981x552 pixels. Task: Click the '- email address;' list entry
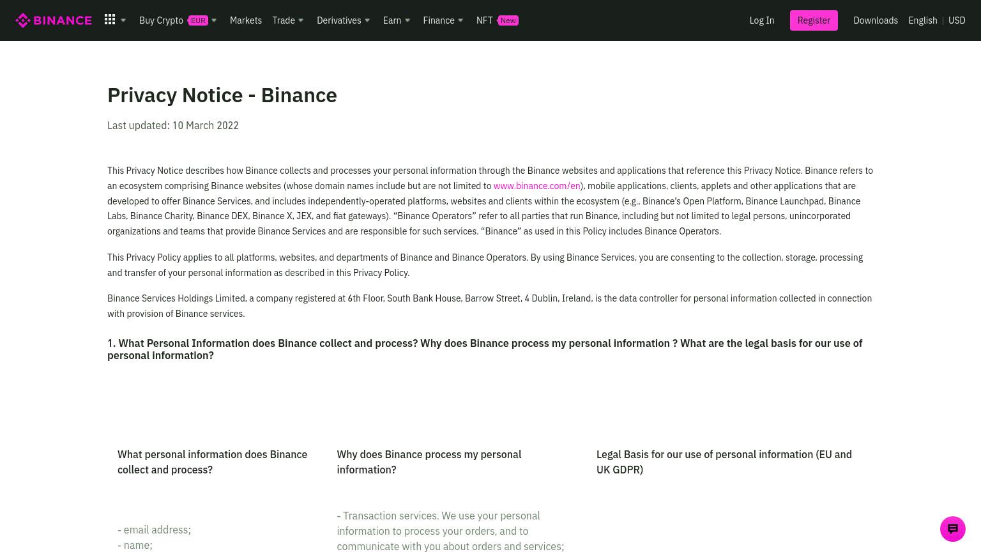tap(154, 530)
